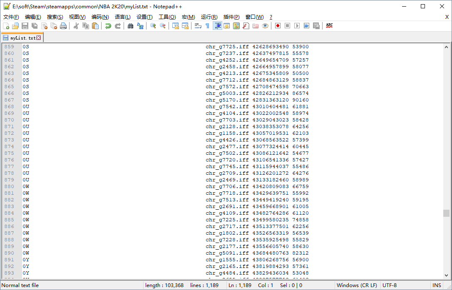Click the Close document toolbar icon
The height and width of the screenshot is (290, 452).
(x=44, y=26)
